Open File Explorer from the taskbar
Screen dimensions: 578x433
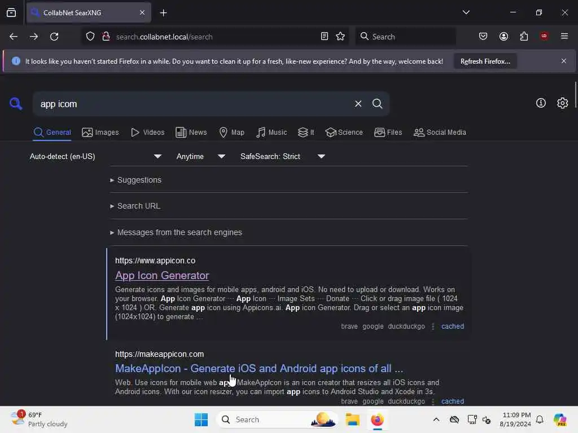(352, 419)
